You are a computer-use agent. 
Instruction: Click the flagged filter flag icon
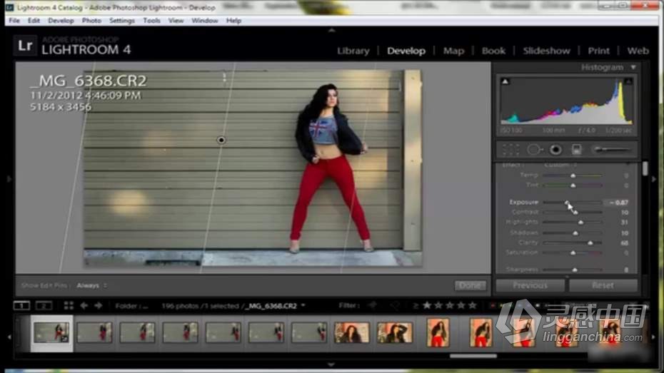pyautogui.click(x=373, y=305)
